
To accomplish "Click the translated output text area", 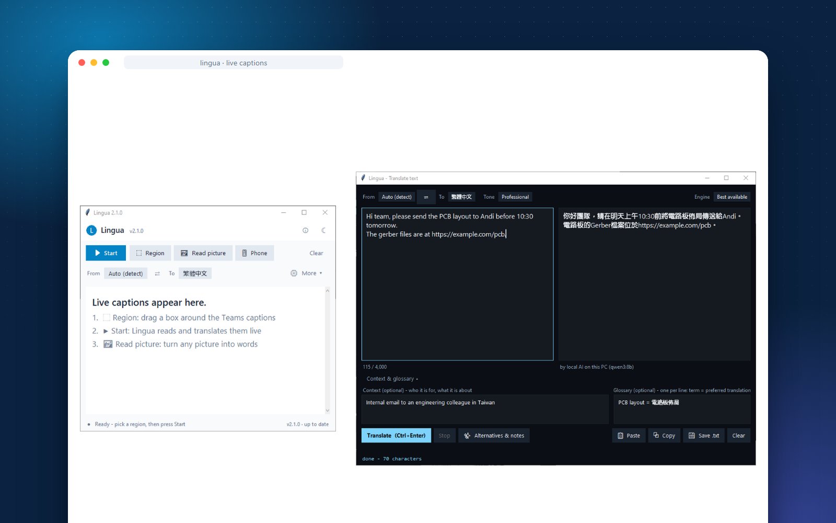I will click(654, 284).
